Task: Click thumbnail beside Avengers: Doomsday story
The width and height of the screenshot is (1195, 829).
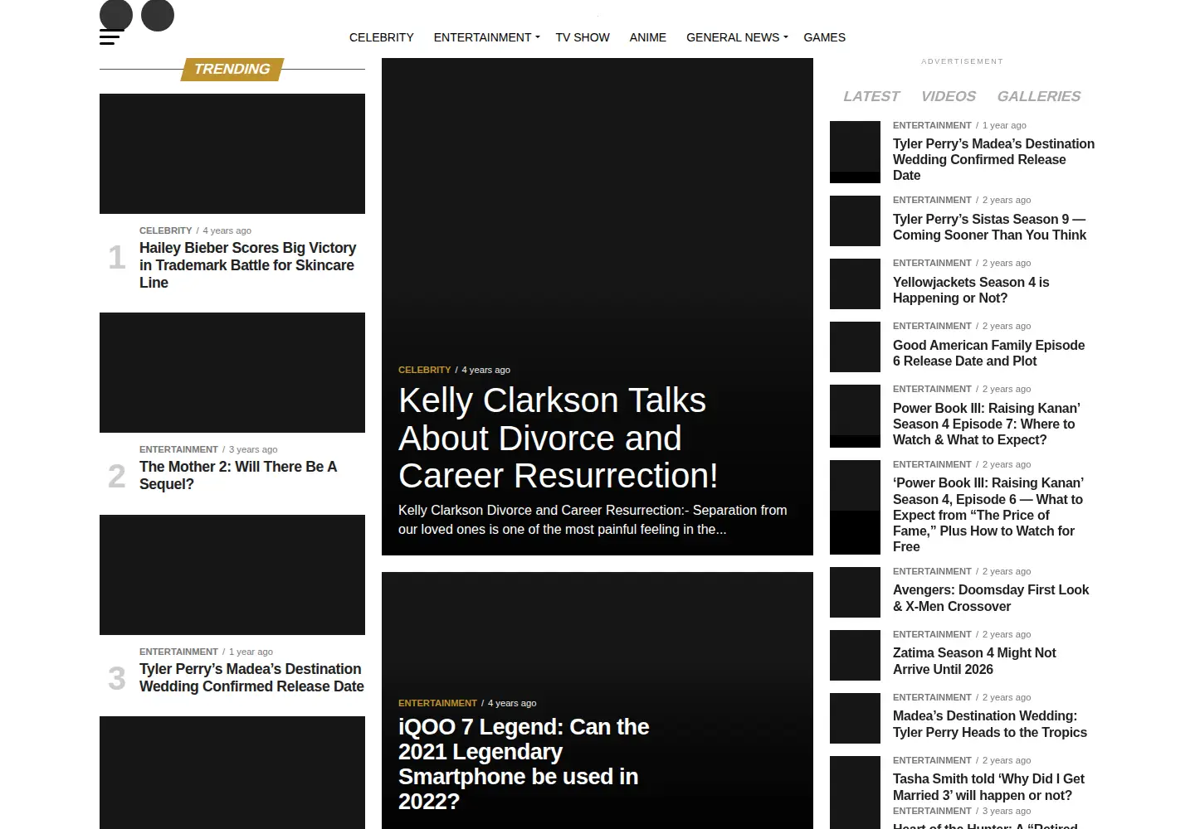Action: coord(855,592)
